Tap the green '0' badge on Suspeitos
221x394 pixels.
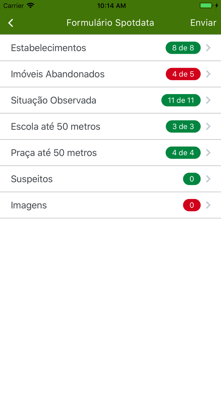click(x=192, y=179)
